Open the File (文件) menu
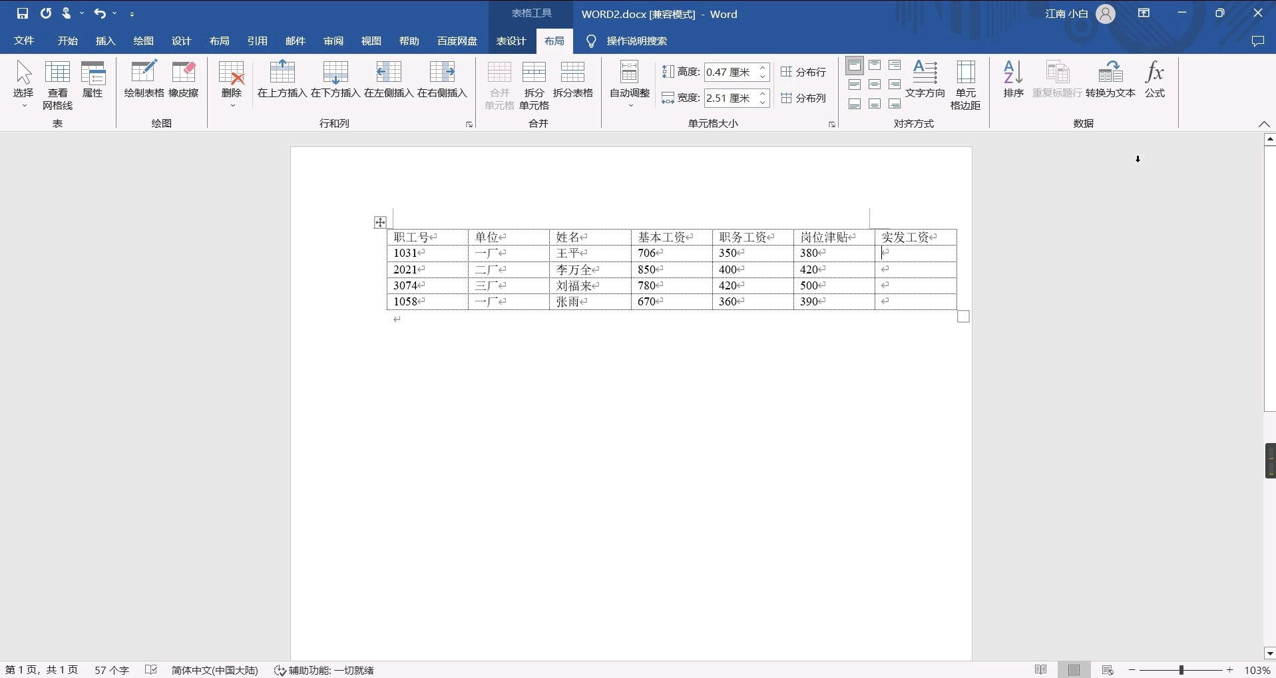This screenshot has width=1276, height=678. click(x=24, y=41)
